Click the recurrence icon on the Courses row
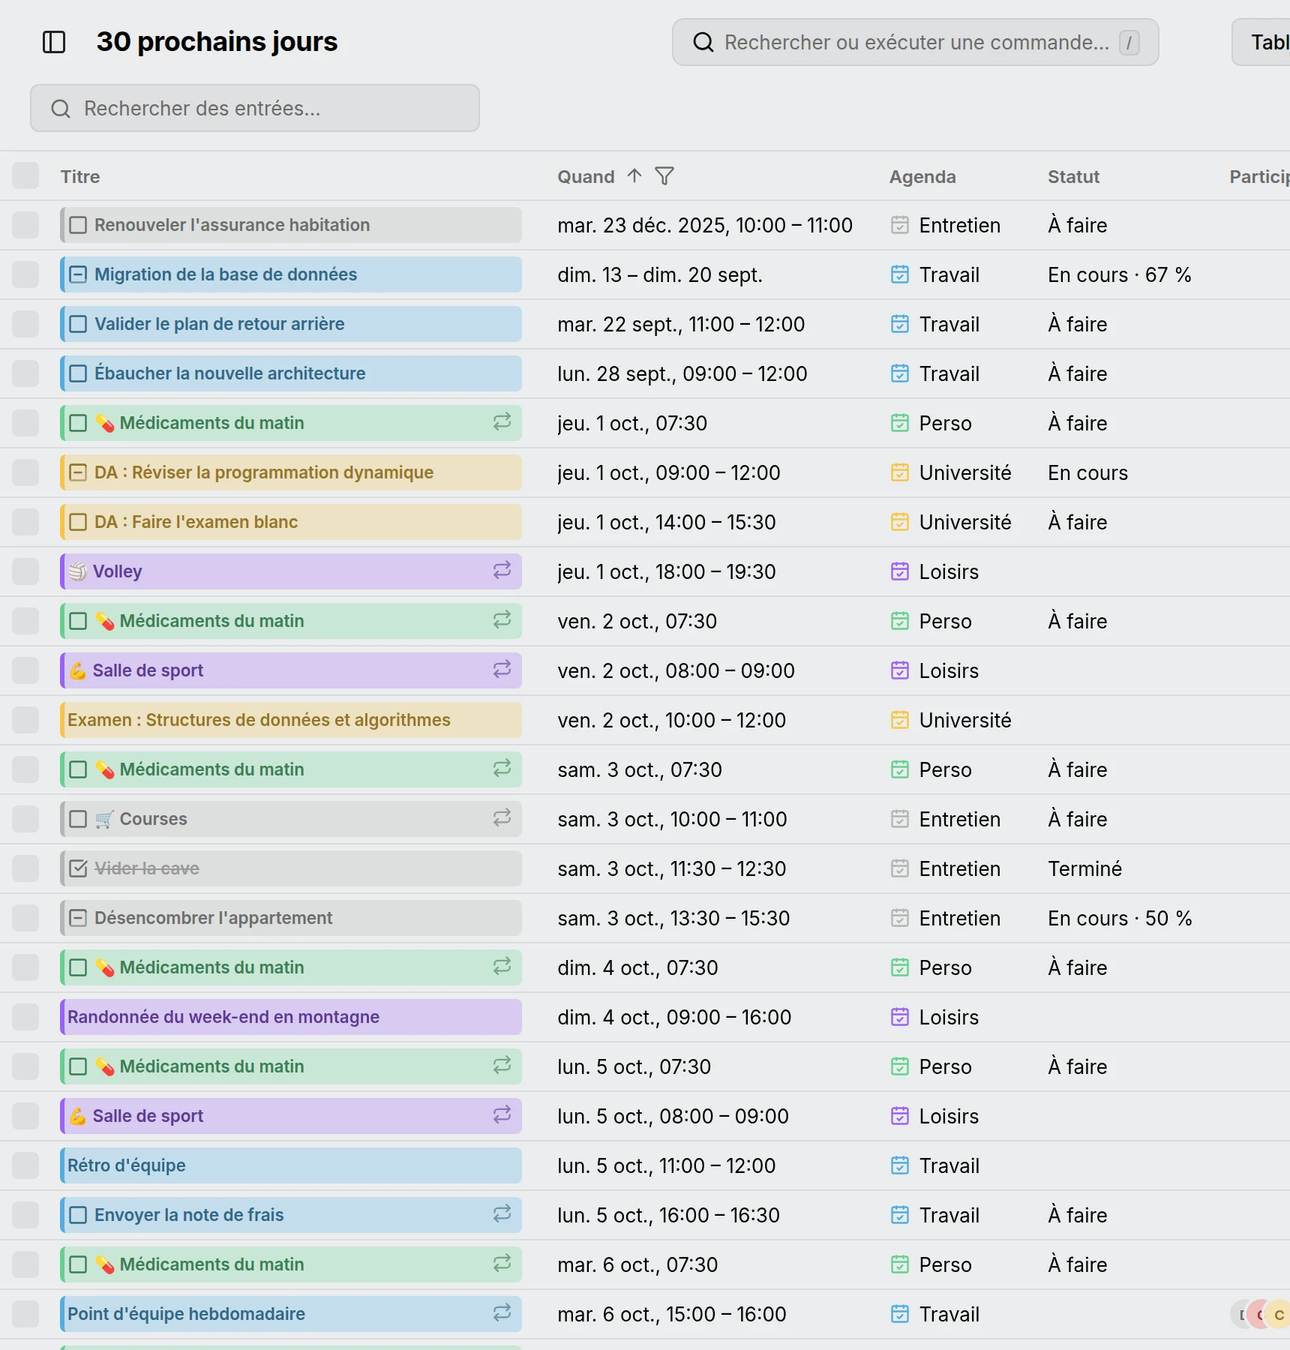Viewport: 1290px width, 1350px height. (502, 818)
